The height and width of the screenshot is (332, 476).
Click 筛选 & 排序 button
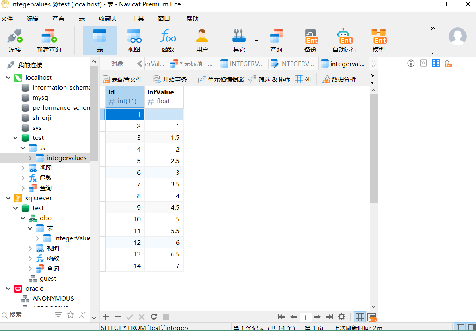pos(270,80)
